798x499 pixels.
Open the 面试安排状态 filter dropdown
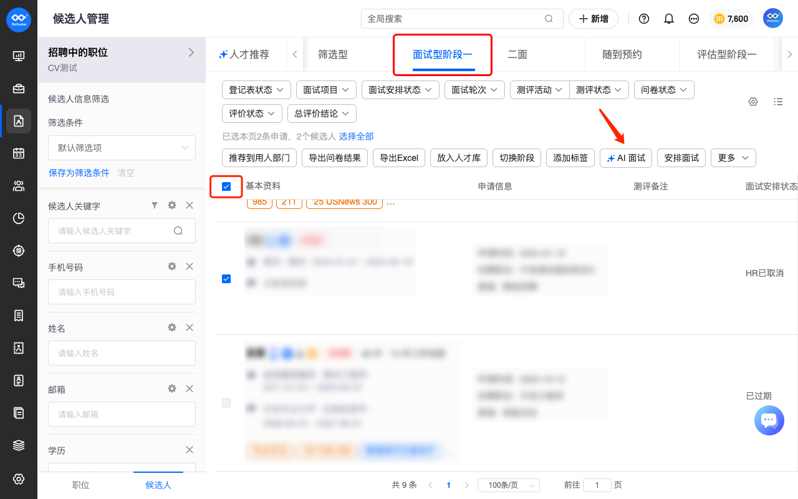[x=400, y=90]
